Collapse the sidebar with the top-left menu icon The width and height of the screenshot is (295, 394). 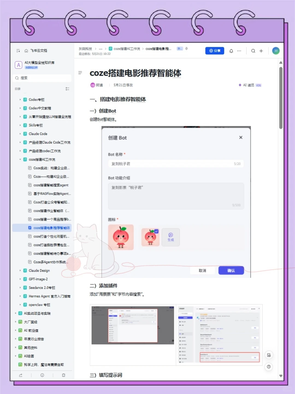pyautogui.click(x=18, y=51)
